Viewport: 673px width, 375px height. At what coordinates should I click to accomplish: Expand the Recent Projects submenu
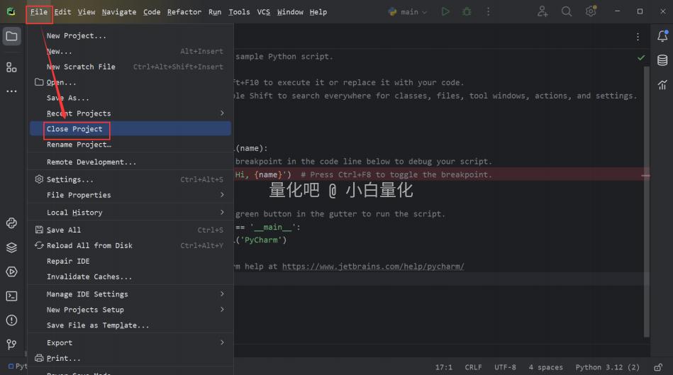pyautogui.click(x=135, y=113)
